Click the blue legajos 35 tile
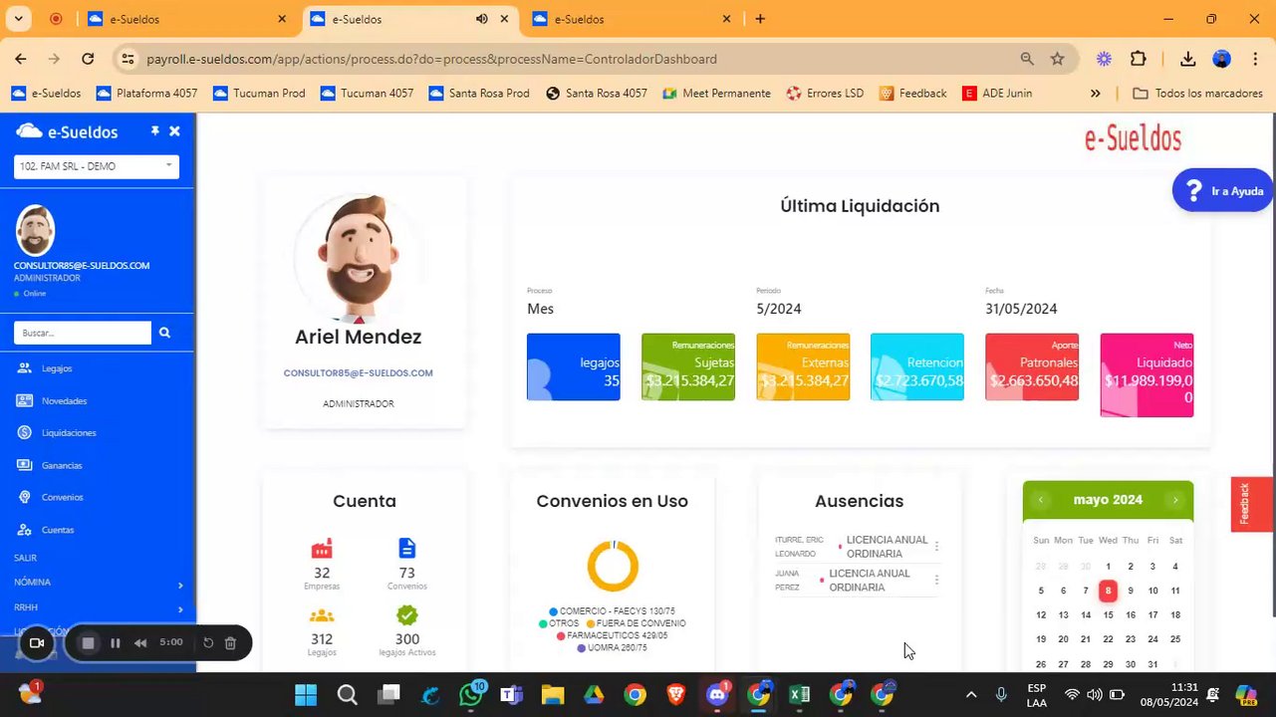Image resolution: width=1276 pixels, height=717 pixels. 573,366
